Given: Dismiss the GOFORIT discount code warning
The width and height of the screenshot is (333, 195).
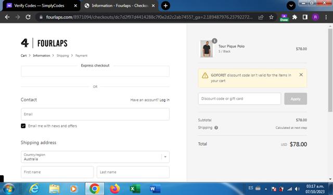Looking at the screenshot, I should click(301, 75).
